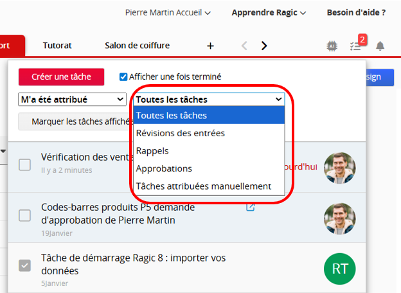Expand the 'Apprendre Ragic' menu
Viewport: 401px width, 293px height.
pos(269,12)
